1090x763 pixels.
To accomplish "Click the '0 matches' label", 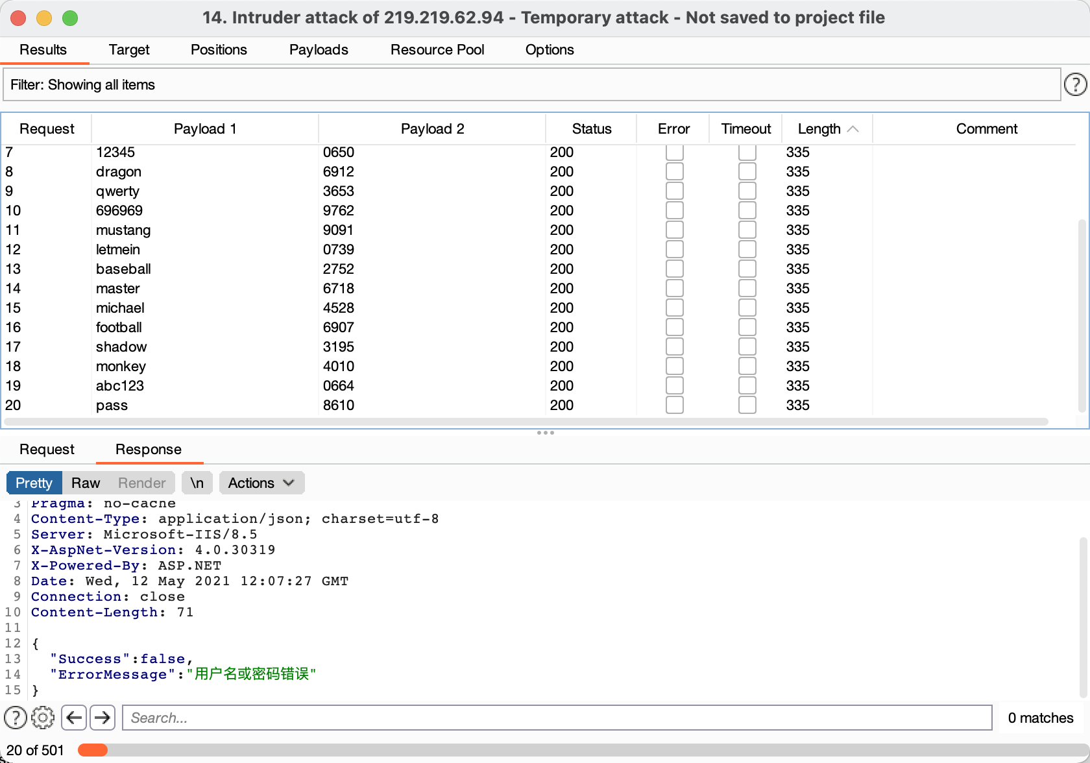I will (1041, 718).
